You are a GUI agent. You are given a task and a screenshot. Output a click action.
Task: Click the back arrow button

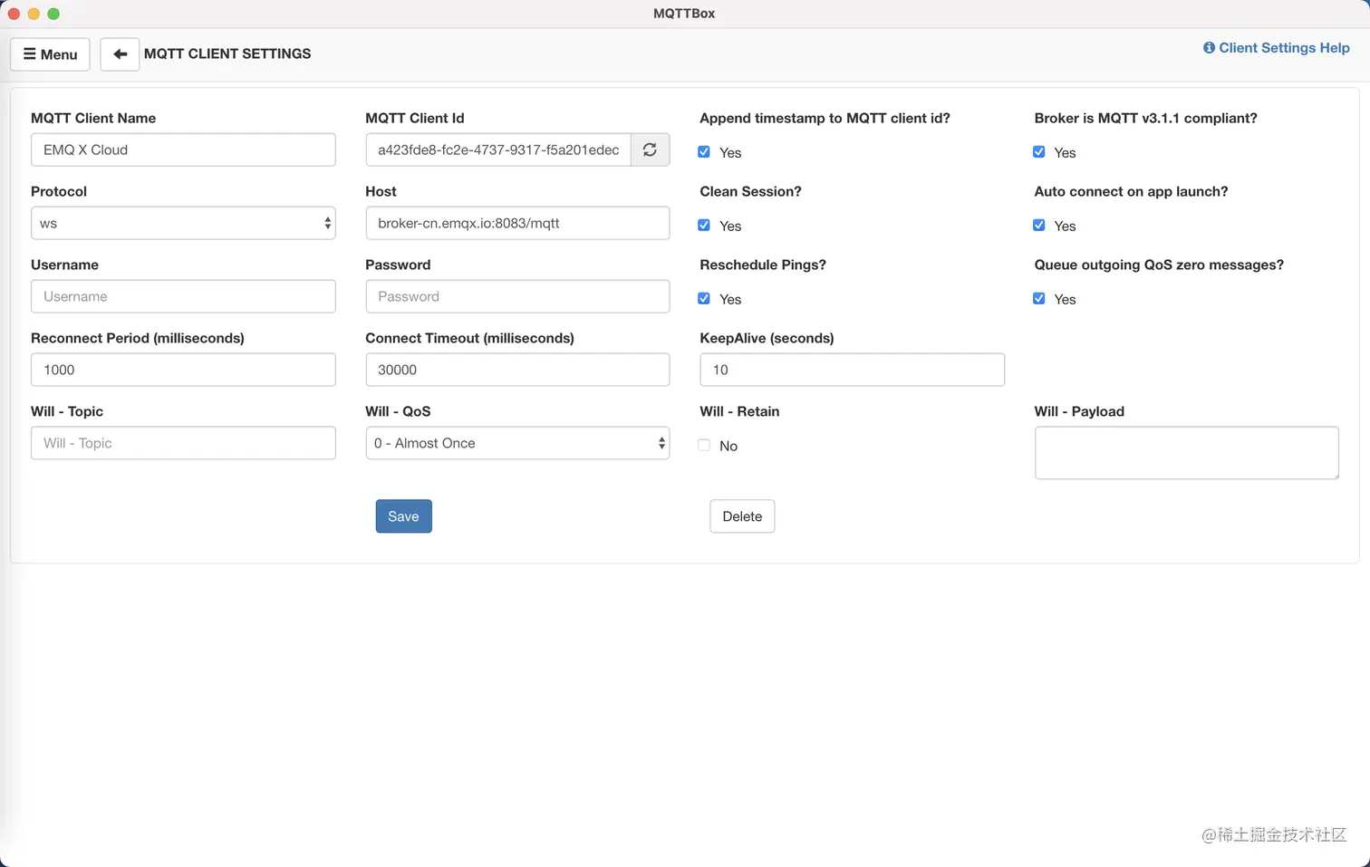tap(120, 54)
